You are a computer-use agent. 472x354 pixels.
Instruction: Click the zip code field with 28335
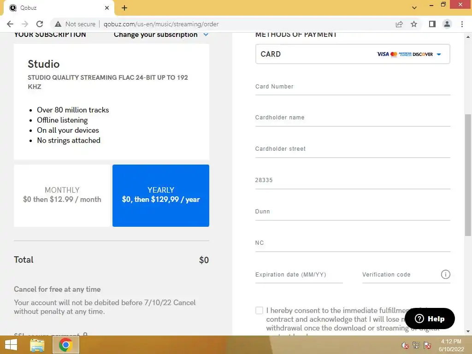point(353,180)
